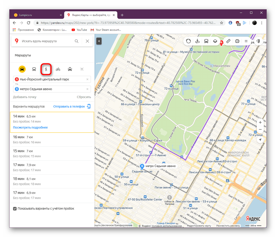Show moving transport bus layer
This screenshot has height=237, width=276.
[206, 41]
